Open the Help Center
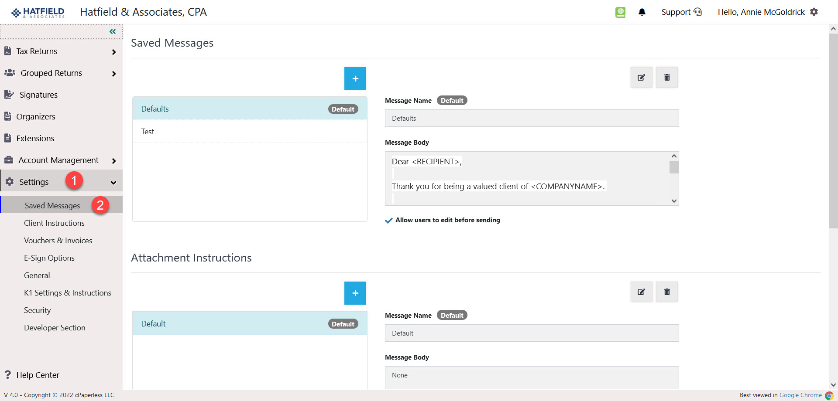The height and width of the screenshot is (401, 838). [x=38, y=375]
